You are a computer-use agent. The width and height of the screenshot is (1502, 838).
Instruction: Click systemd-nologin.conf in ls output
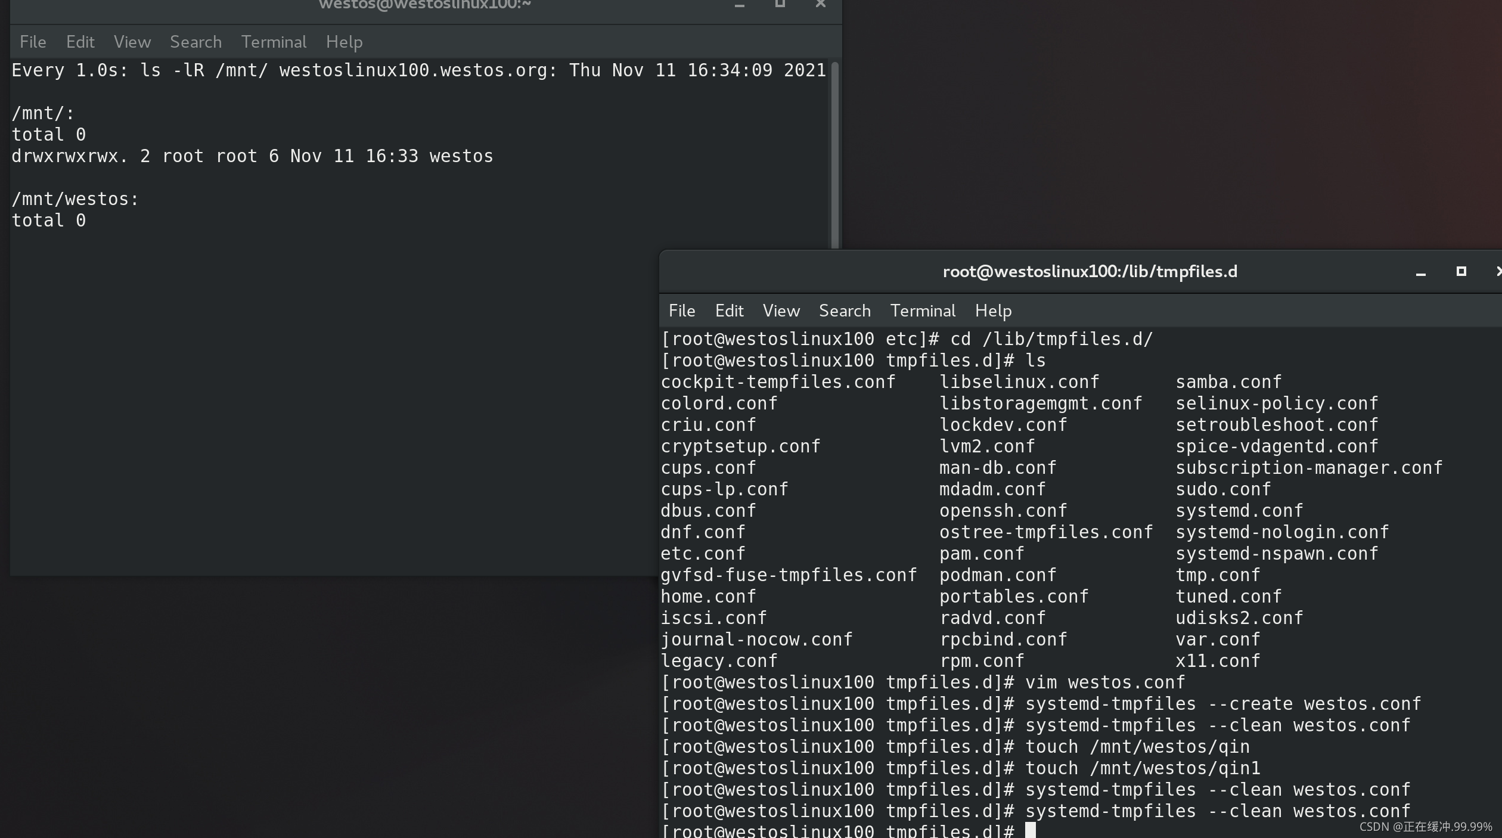1282,532
